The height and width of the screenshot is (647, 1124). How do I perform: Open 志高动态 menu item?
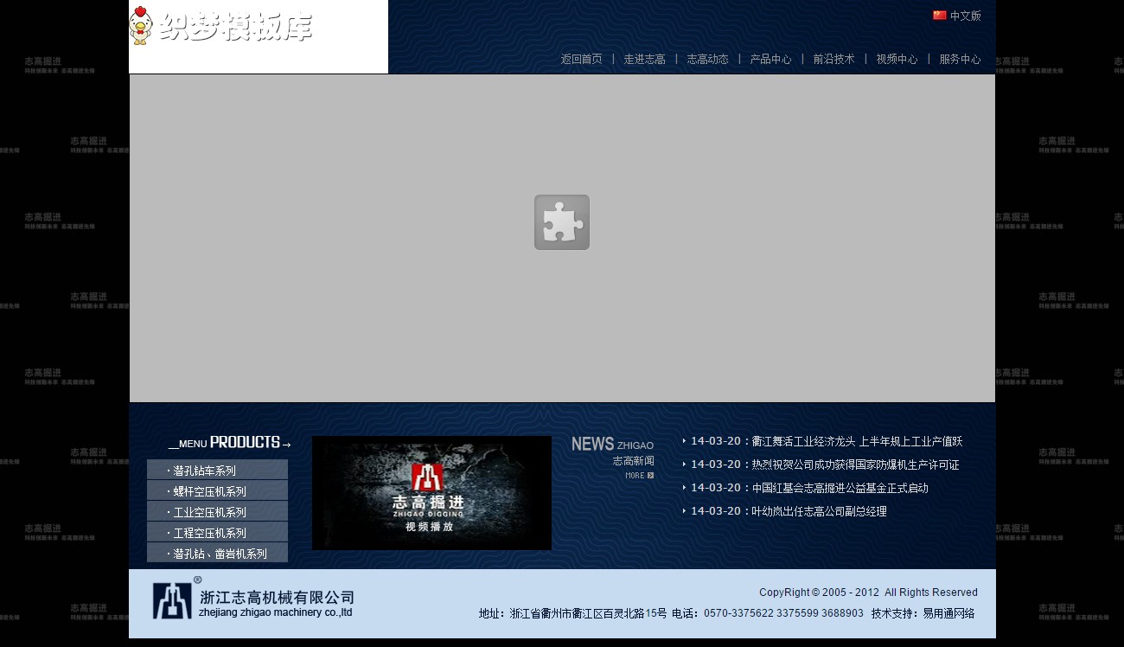click(707, 60)
